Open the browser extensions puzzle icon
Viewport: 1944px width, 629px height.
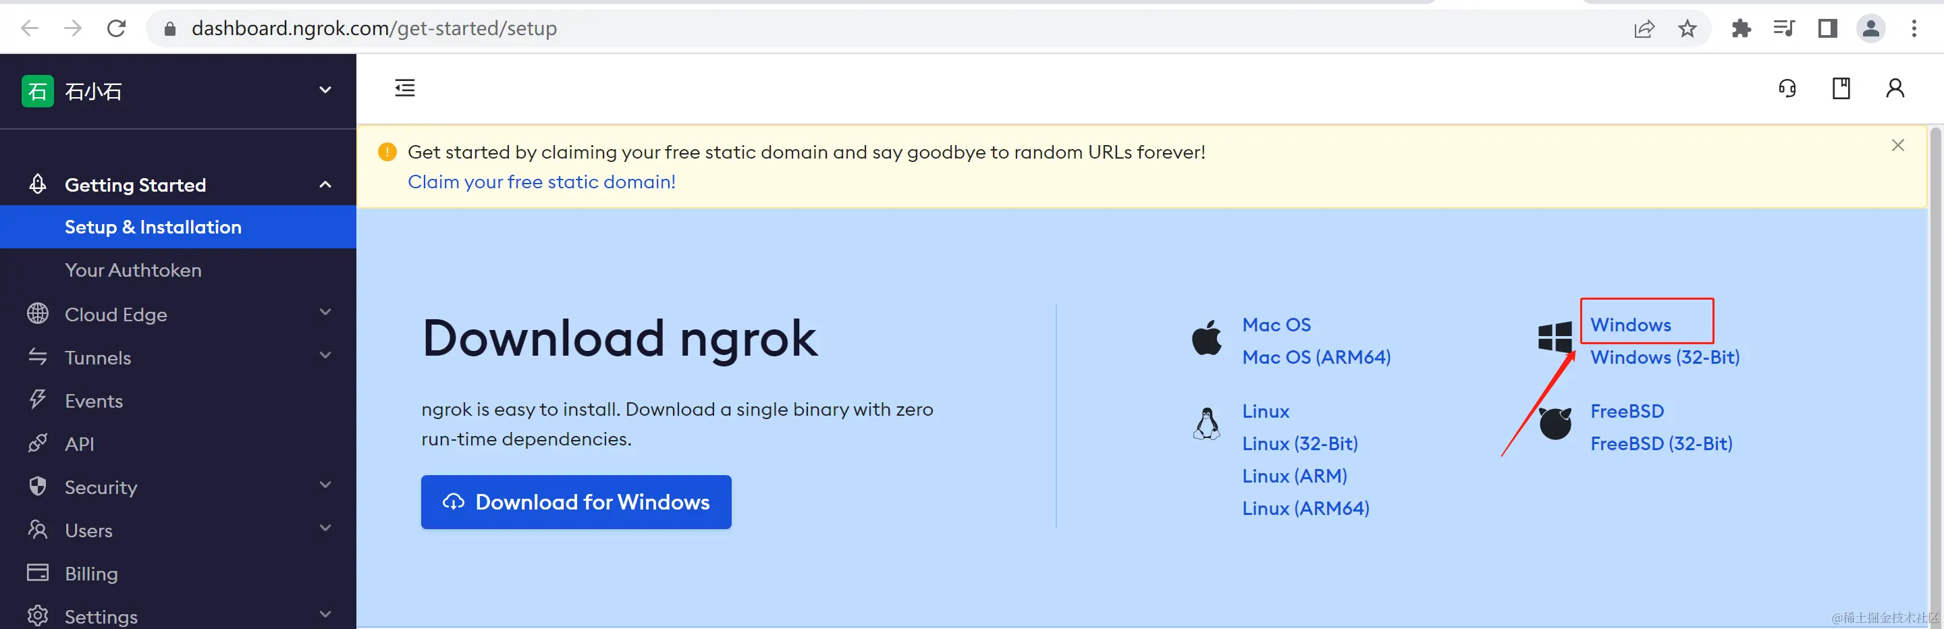1741,28
